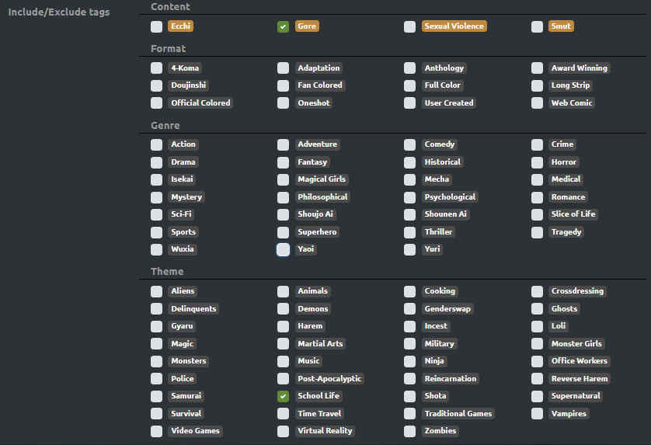Click the Smut tag label
The height and width of the screenshot is (445, 651).
(561, 26)
